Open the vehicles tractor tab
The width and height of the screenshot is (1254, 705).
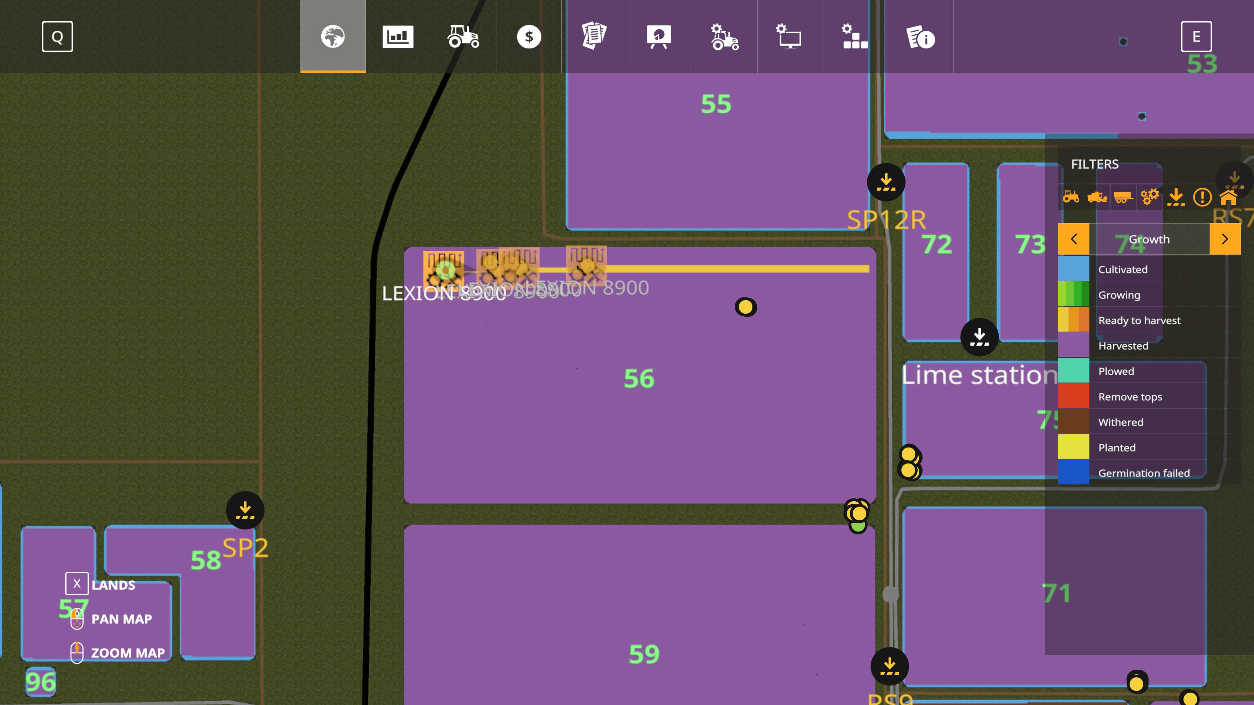463,37
